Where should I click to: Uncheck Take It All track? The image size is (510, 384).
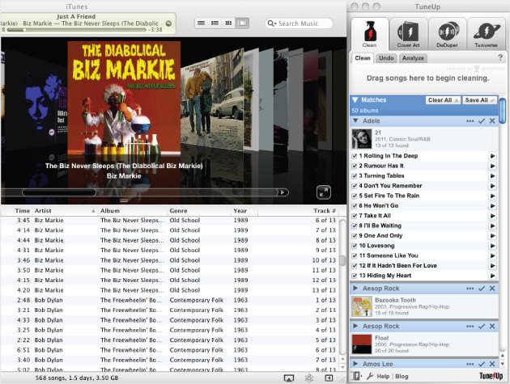(355, 216)
